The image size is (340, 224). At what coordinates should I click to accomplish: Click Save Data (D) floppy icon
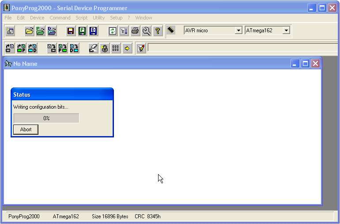93,31
